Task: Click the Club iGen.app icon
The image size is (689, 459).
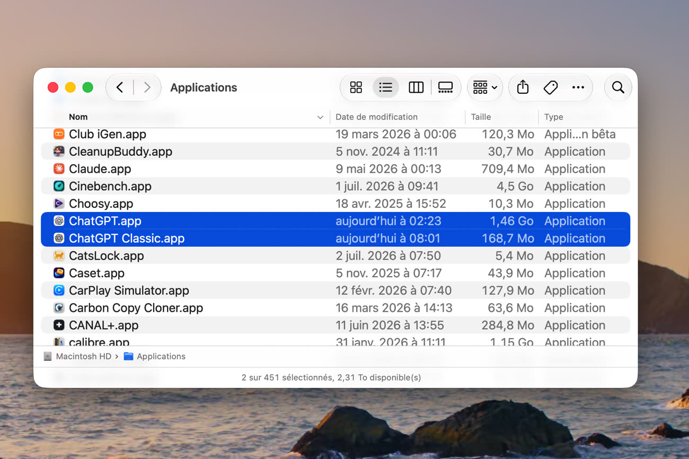Action: pyautogui.click(x=59, y=134)
